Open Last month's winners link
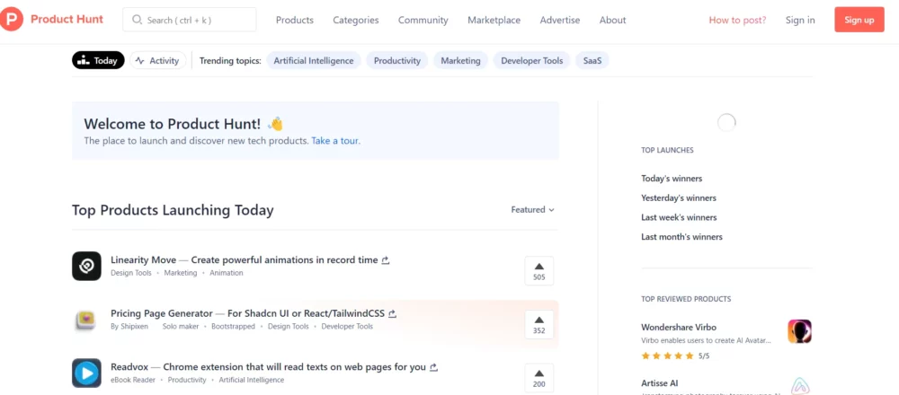The image size is (899, 395). pyautogui.click(x=681, y=237)
